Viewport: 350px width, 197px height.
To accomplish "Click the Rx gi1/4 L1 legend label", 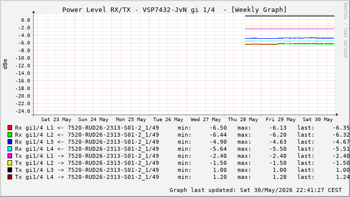I will (x=87, y=128).
